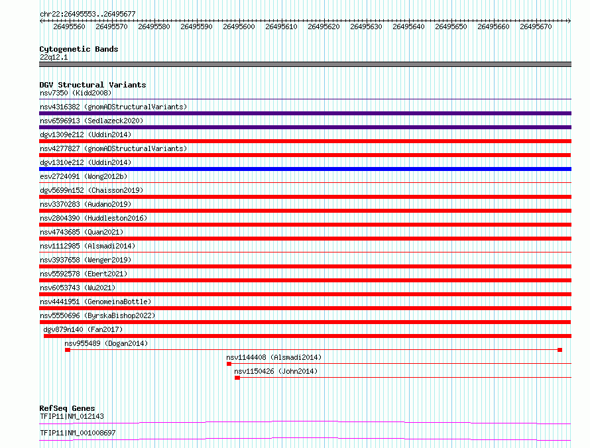Open nsv2804390 (Huddleston2016) variant

click(93, 218)
